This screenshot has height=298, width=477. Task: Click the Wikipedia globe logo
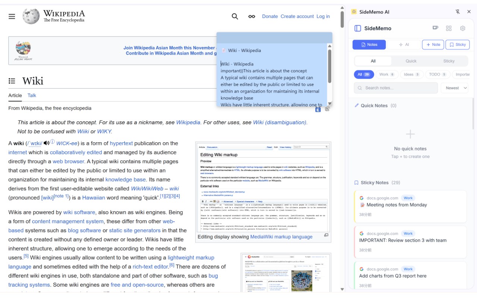point(31,16)
